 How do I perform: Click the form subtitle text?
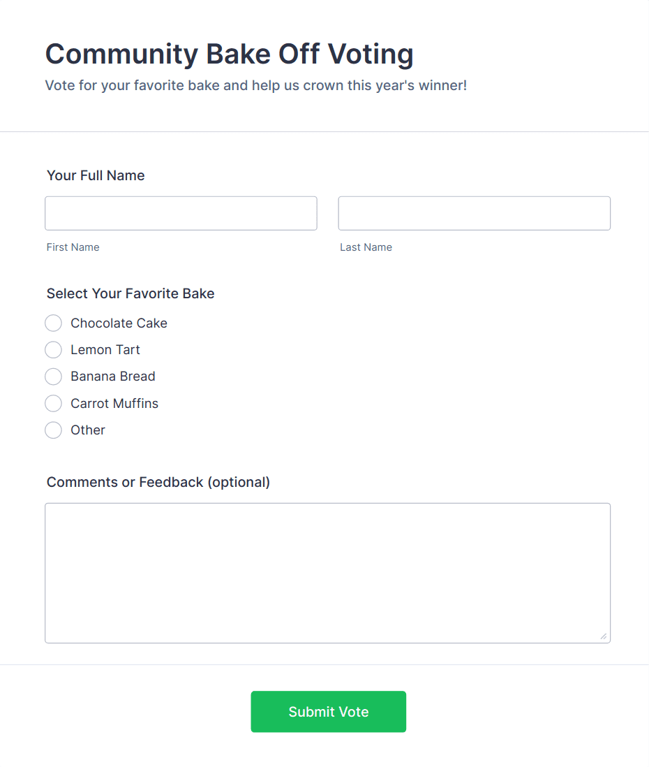click(x=256, y=85)
